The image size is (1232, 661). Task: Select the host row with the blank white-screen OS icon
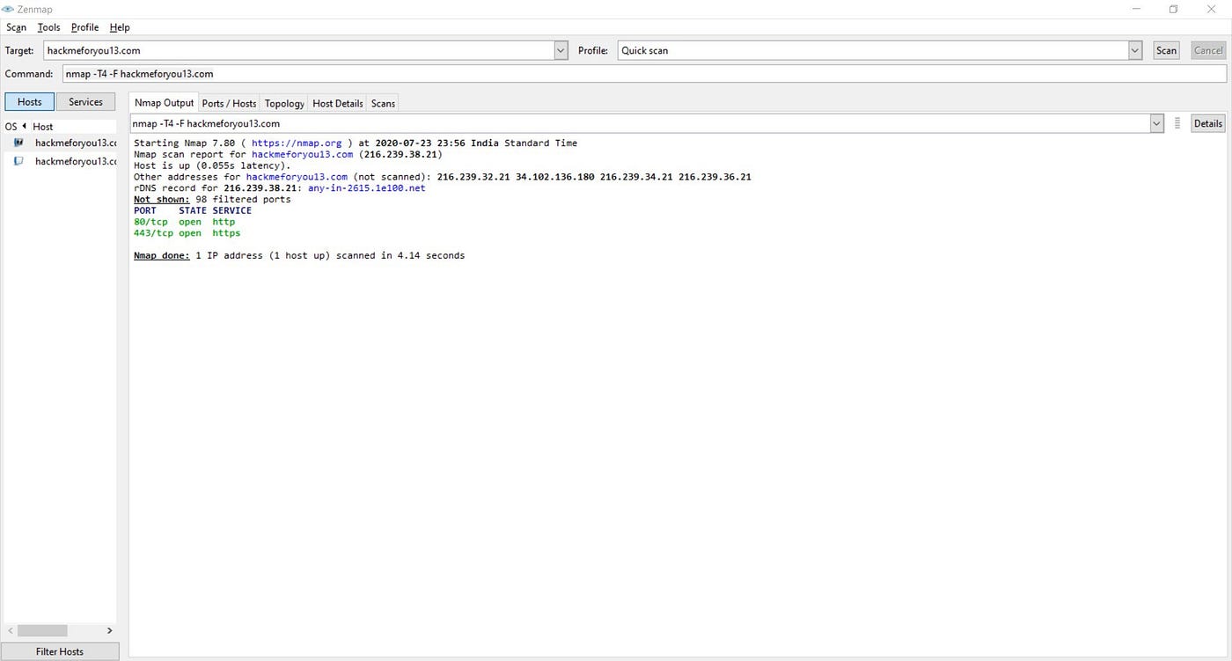coord(60,161)
